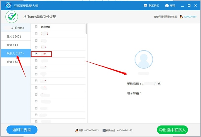Click the chat bubble icon beside 联系我们

click(145, 5)
